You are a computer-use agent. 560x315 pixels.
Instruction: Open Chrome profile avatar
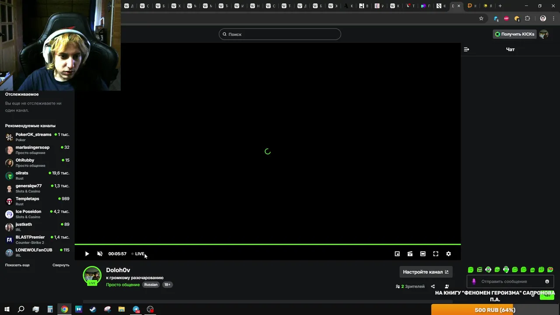tap(543, 18)
